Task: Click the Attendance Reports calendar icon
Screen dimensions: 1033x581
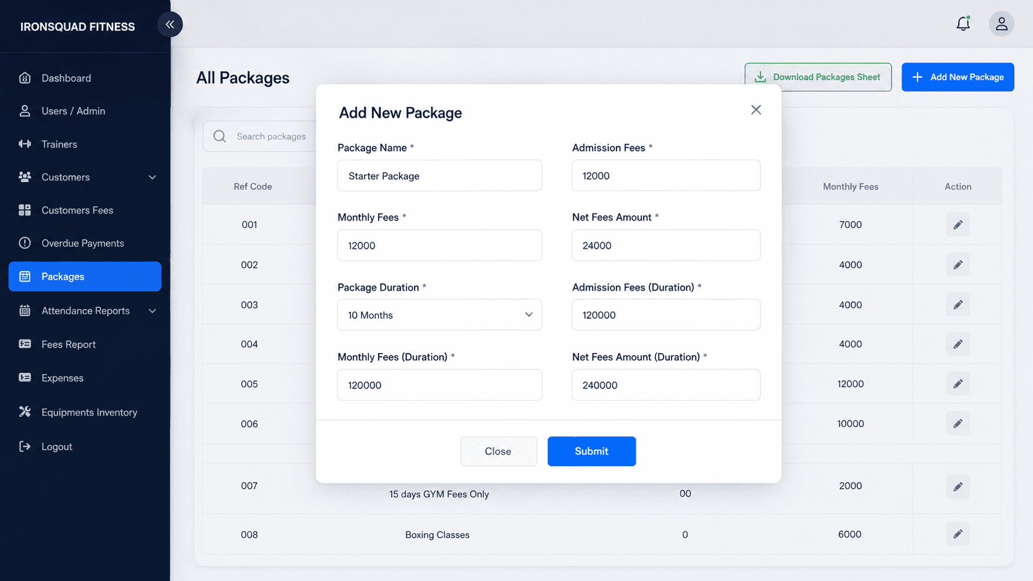Action: [25, 311]
